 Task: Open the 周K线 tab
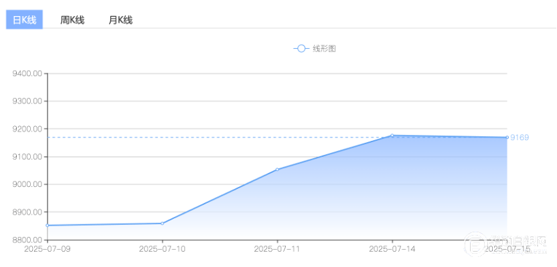(x=72, y=20)
